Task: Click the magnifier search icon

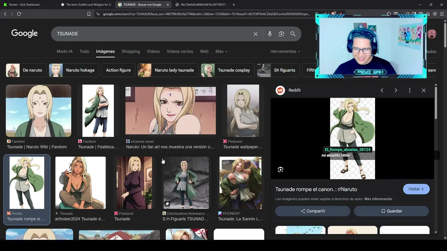Action: [x=293, y=34]
